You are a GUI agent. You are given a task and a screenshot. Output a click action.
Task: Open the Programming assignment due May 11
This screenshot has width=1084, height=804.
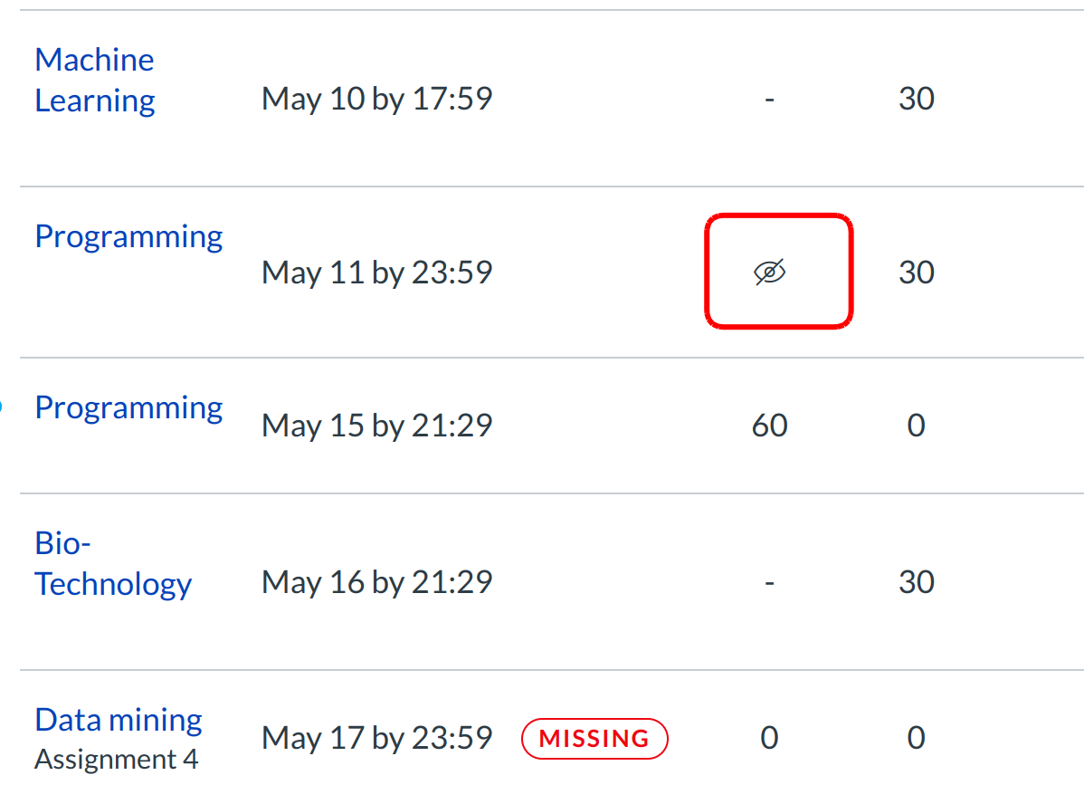(x=128, y=236)
